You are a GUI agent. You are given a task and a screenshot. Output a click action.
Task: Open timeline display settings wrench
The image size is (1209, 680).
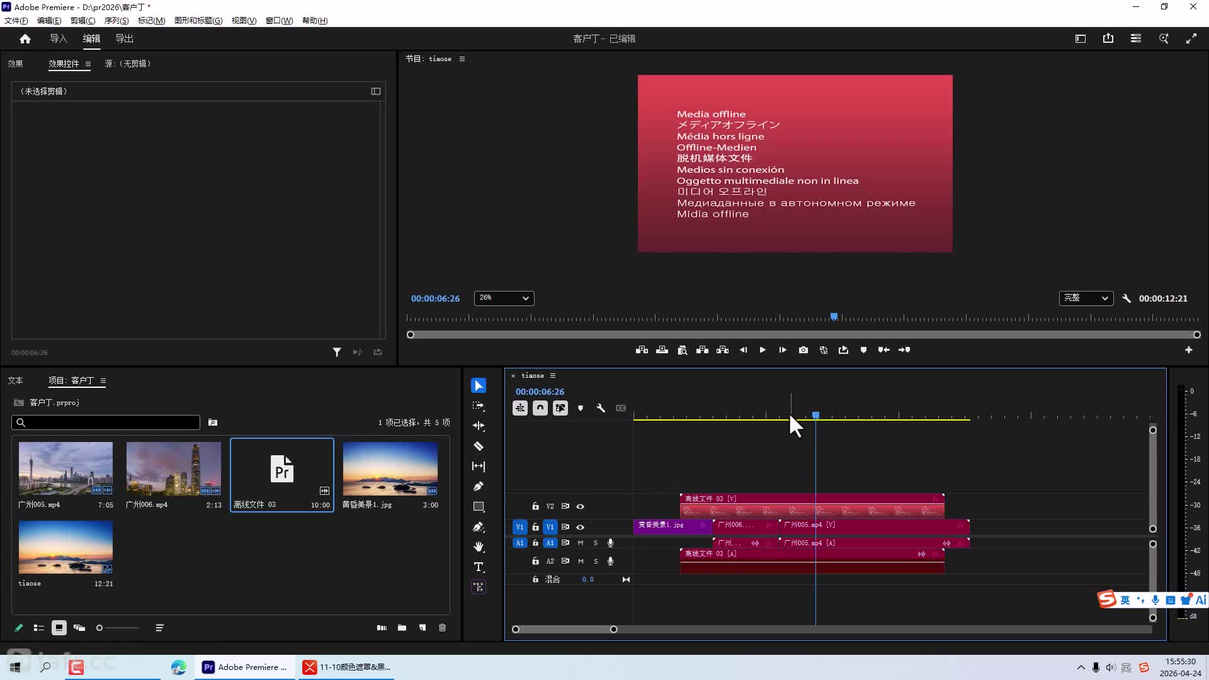[x=601, y=409]
